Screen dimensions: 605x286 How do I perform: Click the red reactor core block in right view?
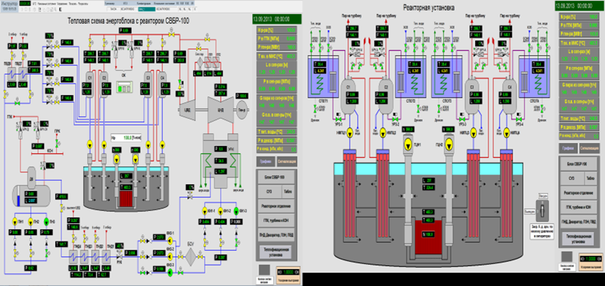click(x=428, y=238)
